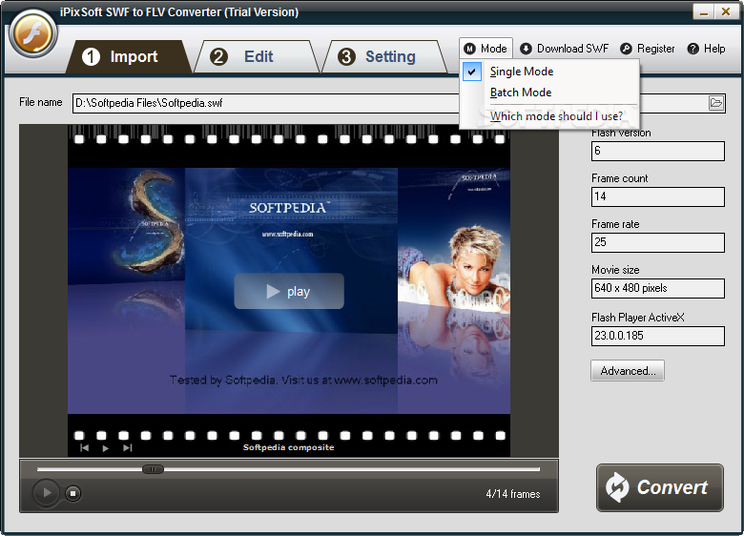Click the Frame count field

[657, 196]
